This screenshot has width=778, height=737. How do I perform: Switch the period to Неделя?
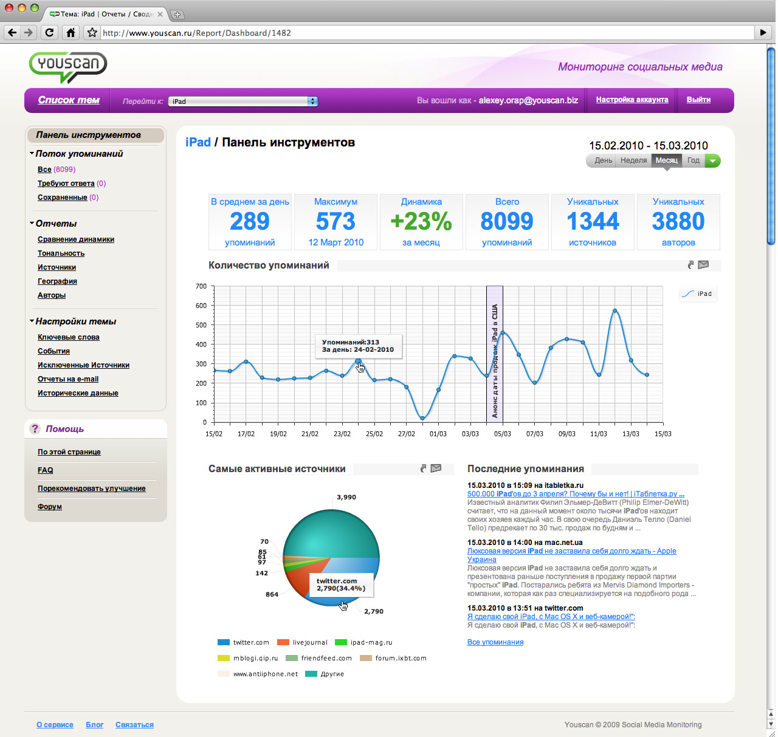[633, 160]
